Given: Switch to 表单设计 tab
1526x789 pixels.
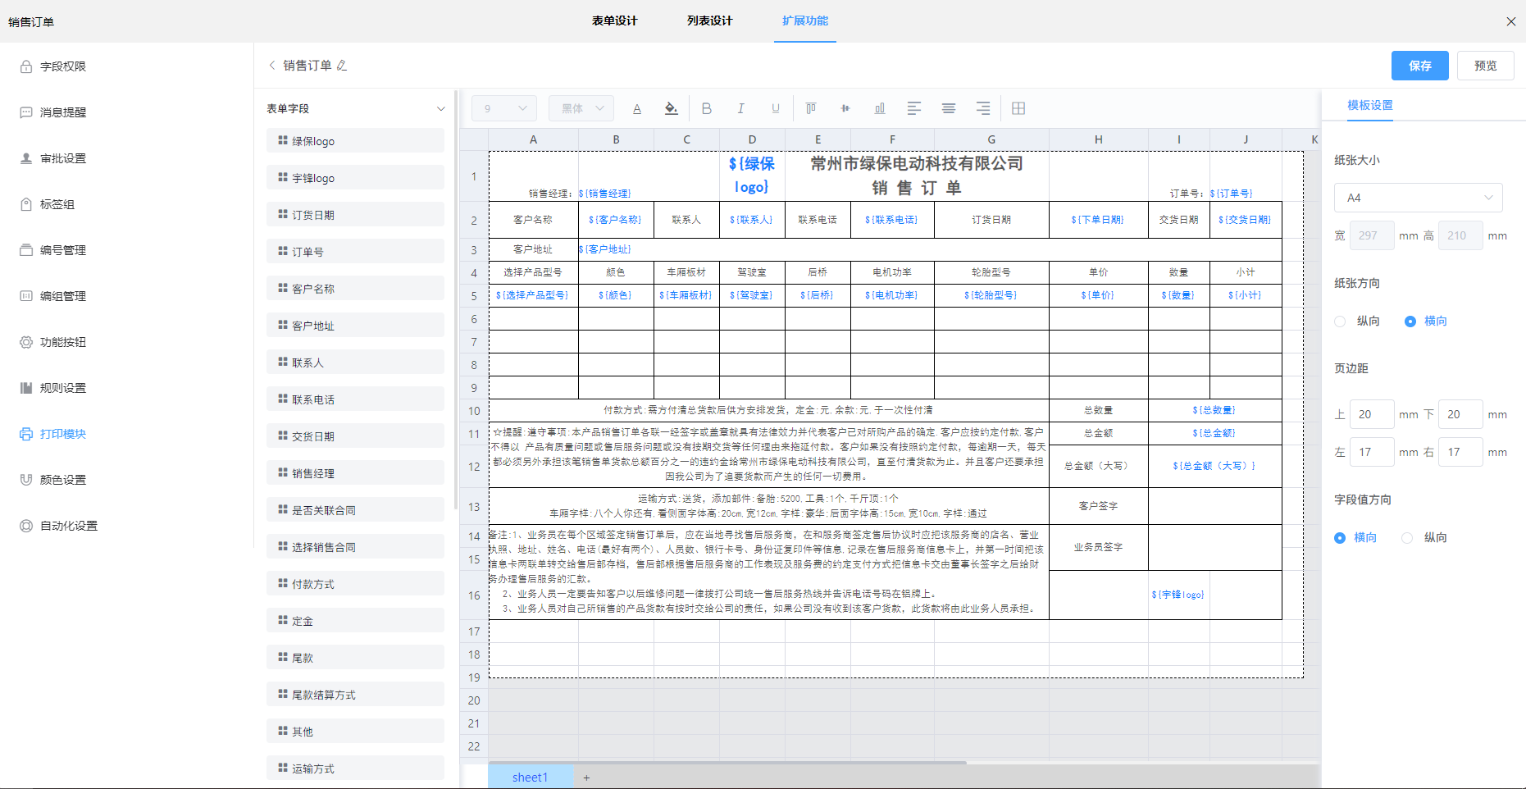Looking at the screenshot, I should [x=614, y=21].
